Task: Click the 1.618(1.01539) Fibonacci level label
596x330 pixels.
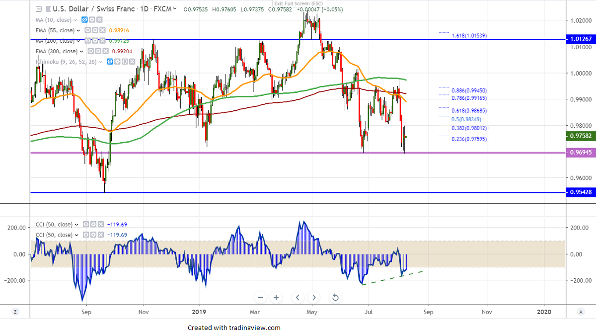Action: [x=469, y=36]
